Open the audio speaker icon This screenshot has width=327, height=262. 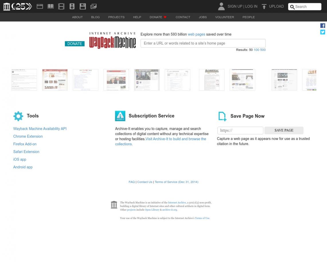72,7
